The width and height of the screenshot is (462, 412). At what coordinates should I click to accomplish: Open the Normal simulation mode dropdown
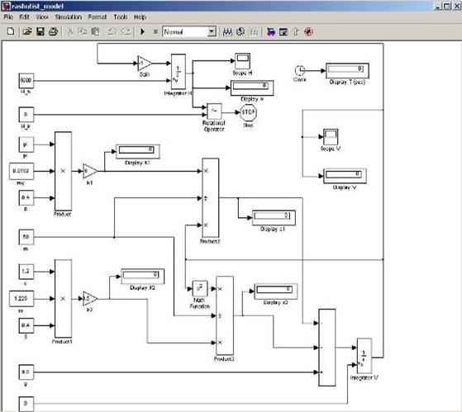click(189, 31)
